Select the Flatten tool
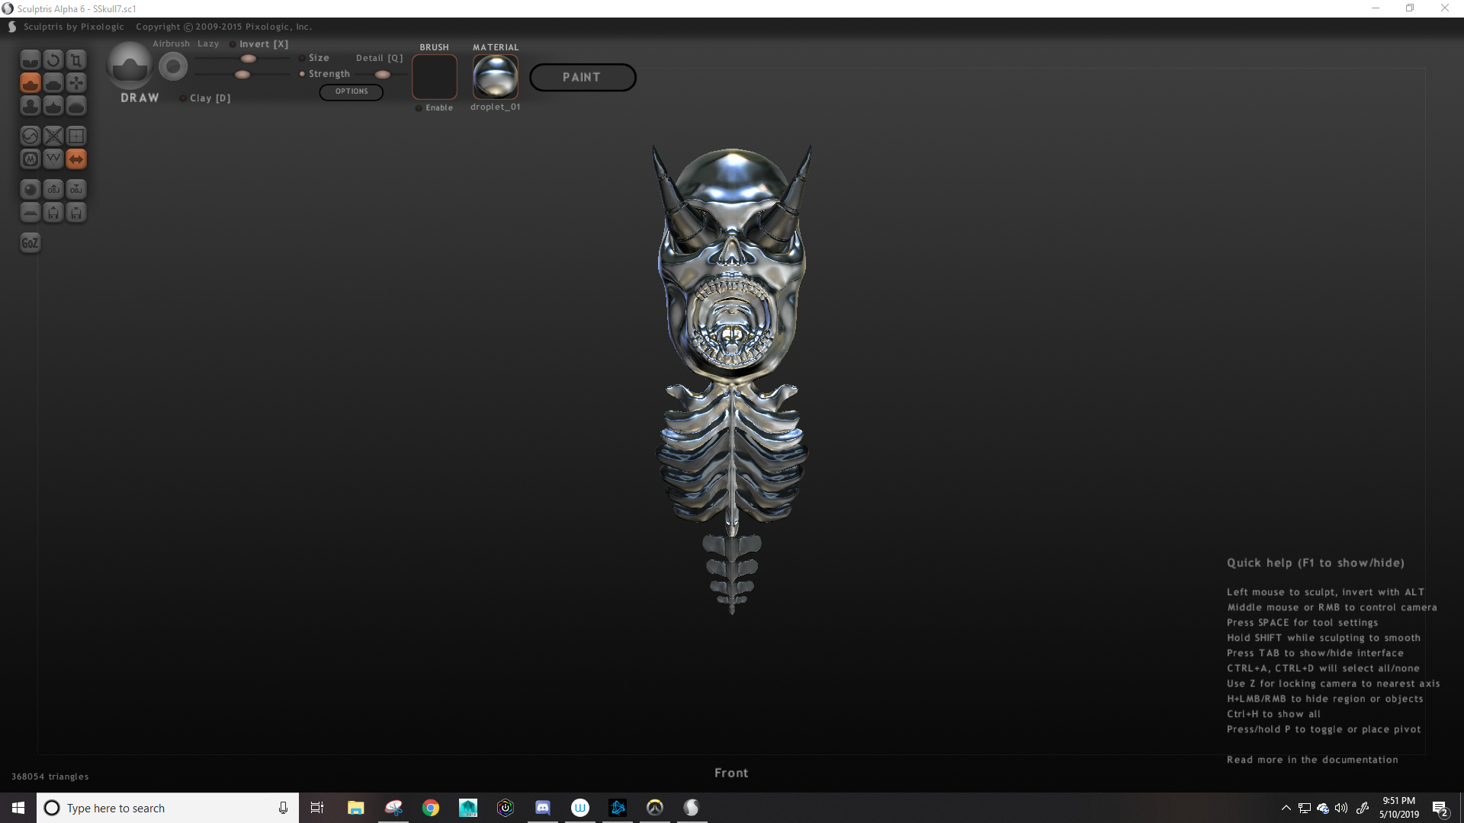 (x=53, y=83)
